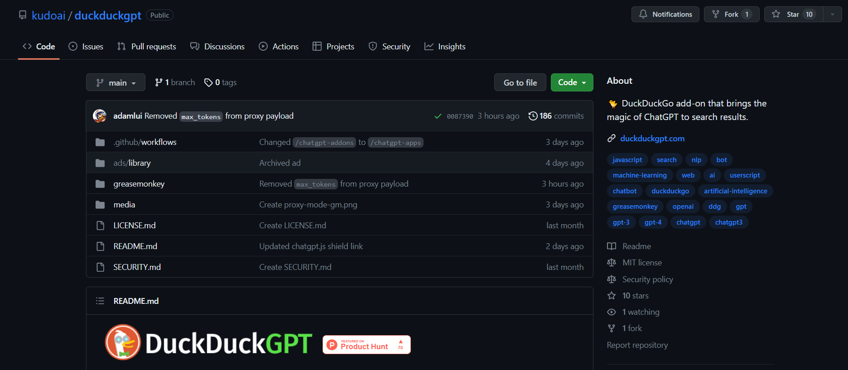Screen dimensions: 848x370
Task: Open README.md in the file list
Action: point(135,246)
